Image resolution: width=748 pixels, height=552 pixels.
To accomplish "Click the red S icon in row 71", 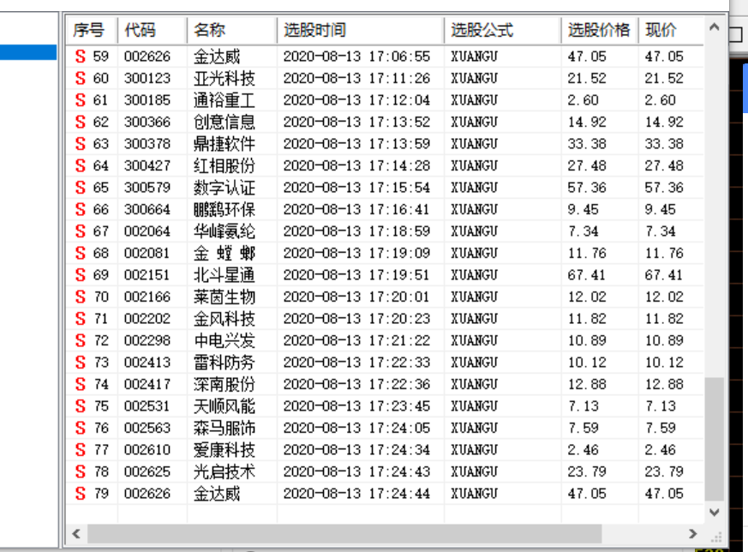I will [x=81, y=319].
